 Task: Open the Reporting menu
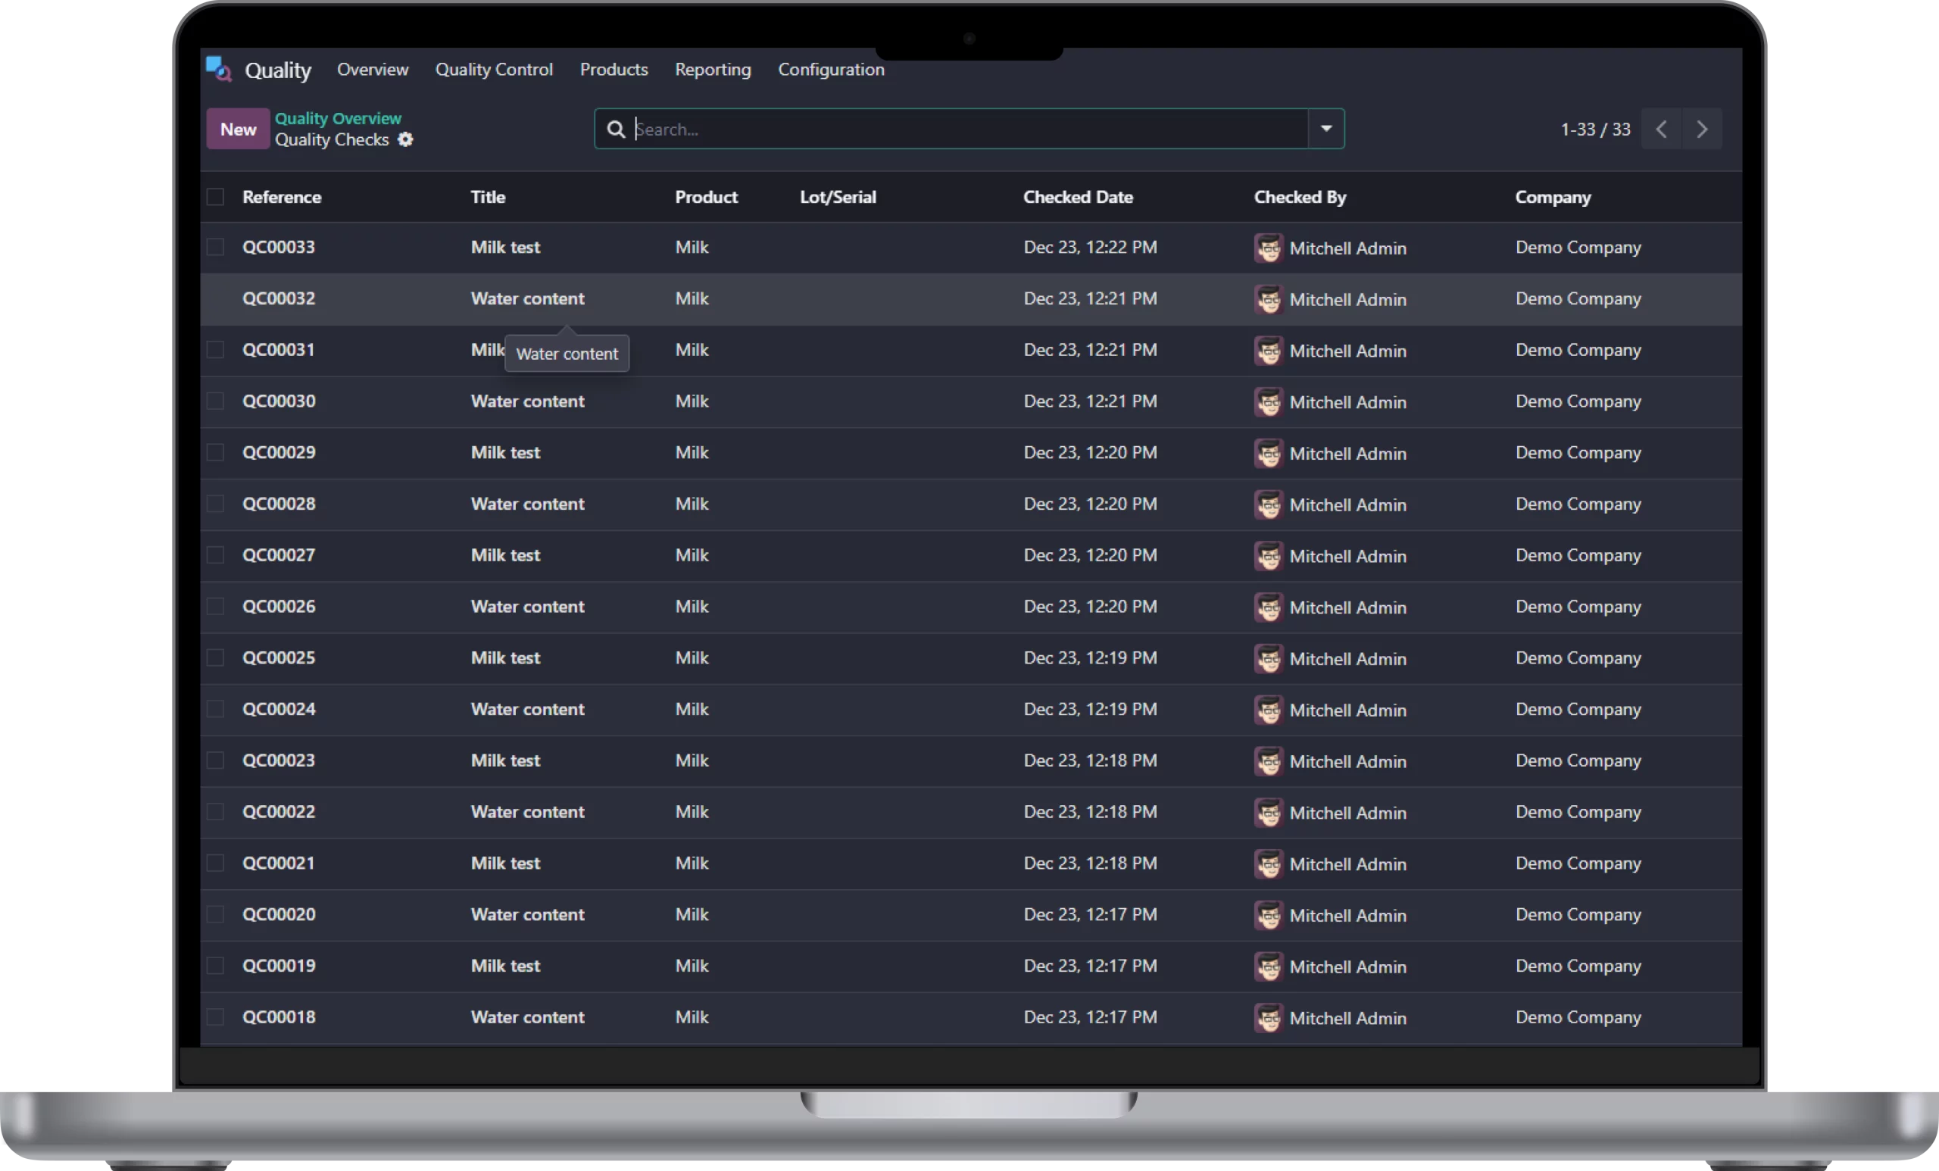pyautogui.click(x=712, y=69)
